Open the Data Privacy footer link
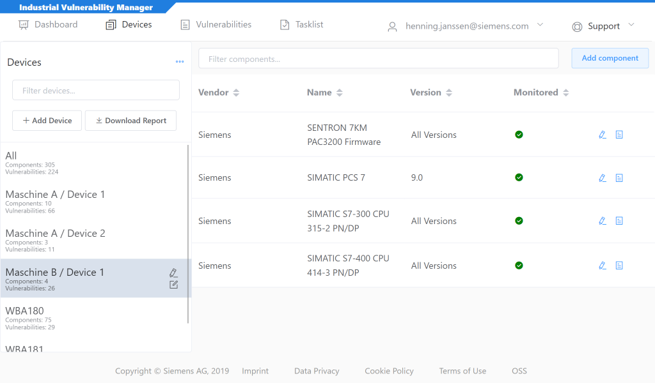Image resolution: width=655 pixels, height=383 pixels. click(317, 371)
